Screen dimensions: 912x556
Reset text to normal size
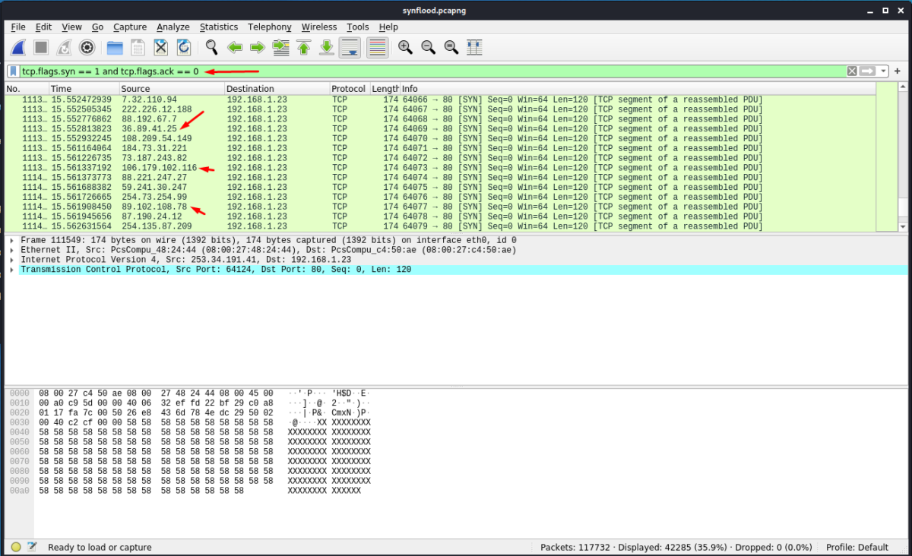tap(451, 47)
